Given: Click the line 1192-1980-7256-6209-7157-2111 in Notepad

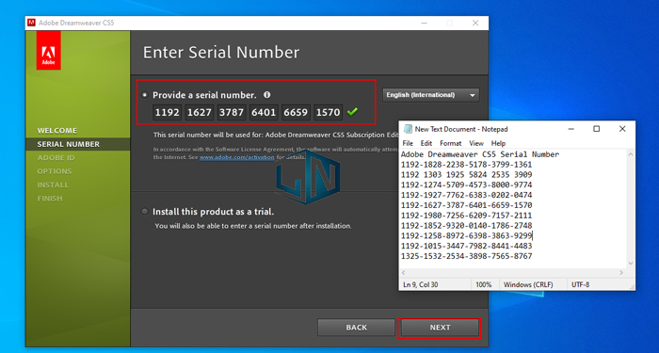Looking at the screenshot, I should coord(467,216).
